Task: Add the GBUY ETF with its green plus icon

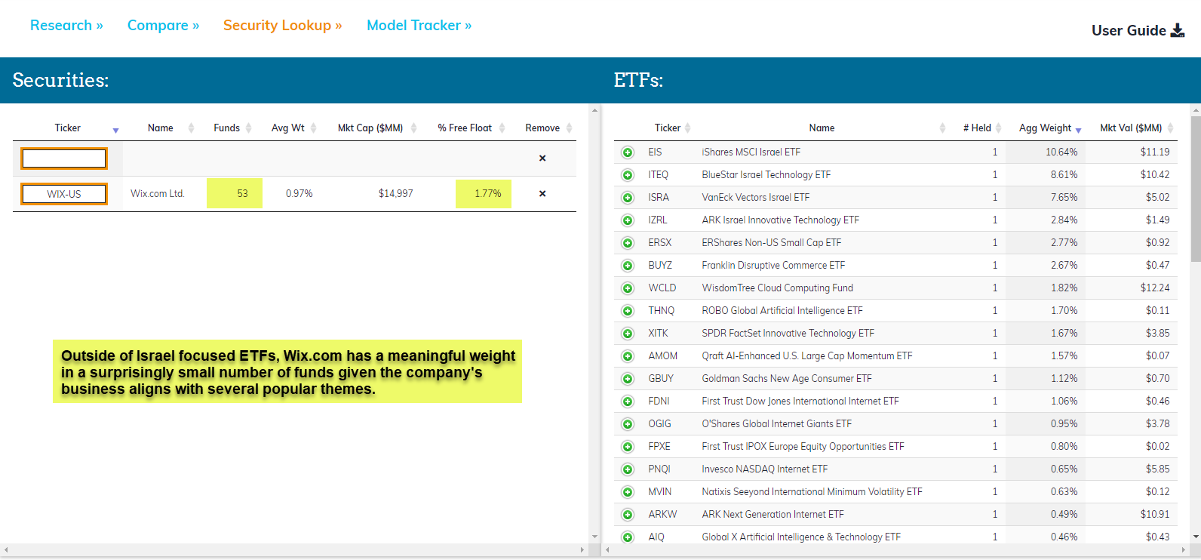Action: [628, 379]
